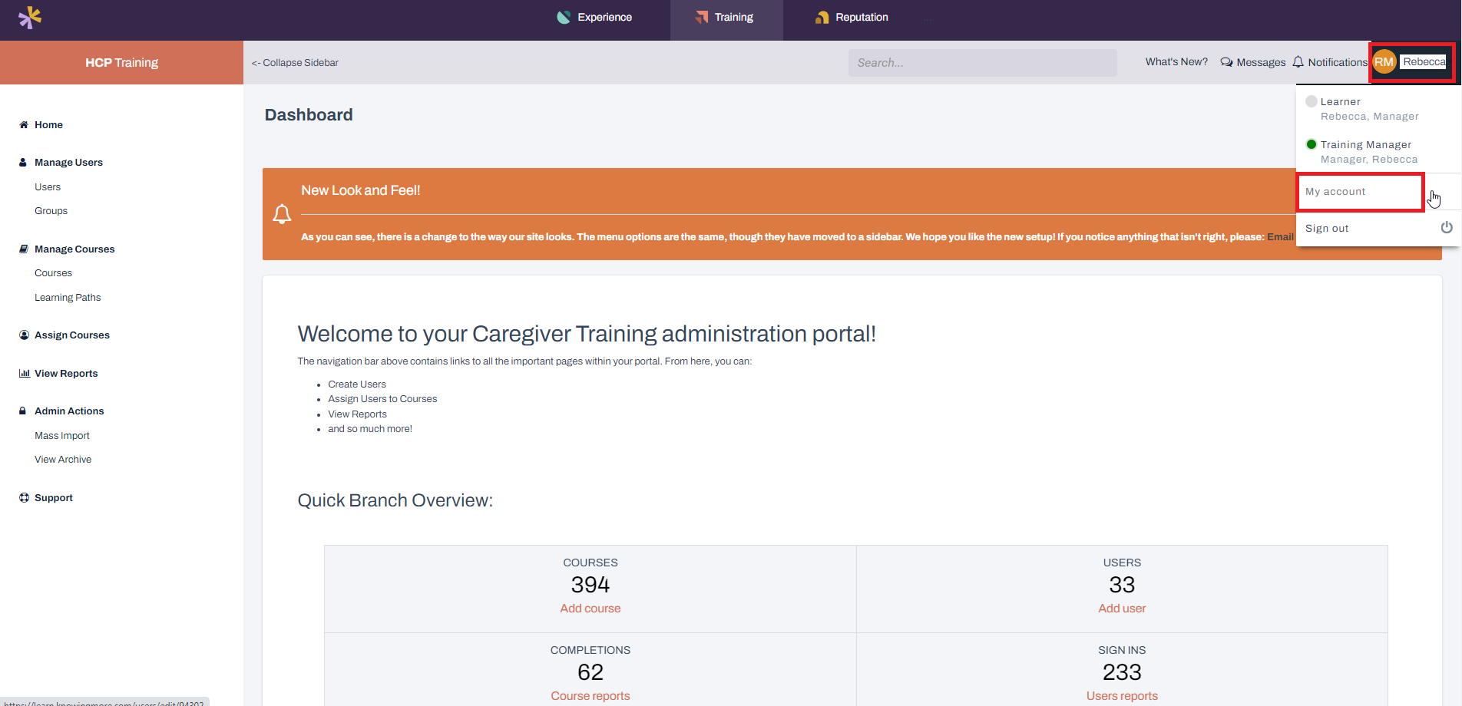Select the Training Manager role option
The image size is (1462, 706).
pyautogui.click(x=1367, y=144)
